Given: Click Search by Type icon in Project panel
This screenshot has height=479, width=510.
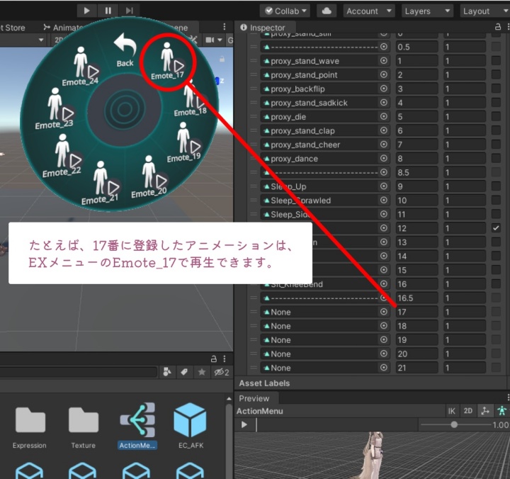Looking at the screenshot, I should click(x=167, y=372).
